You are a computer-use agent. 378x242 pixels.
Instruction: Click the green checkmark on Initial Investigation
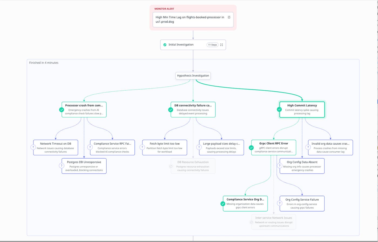click(165, 45)
